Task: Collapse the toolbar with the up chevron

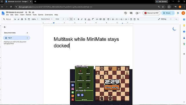Action: [x=176, y=19]
